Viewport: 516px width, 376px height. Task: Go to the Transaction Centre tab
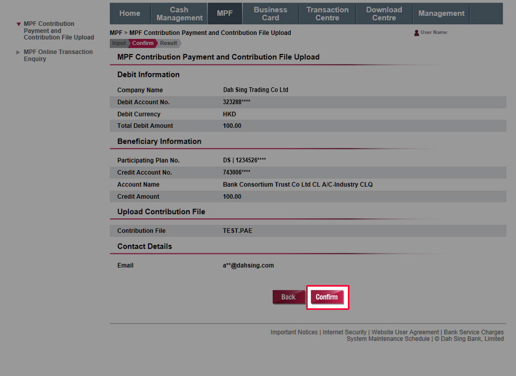point(327,14)
